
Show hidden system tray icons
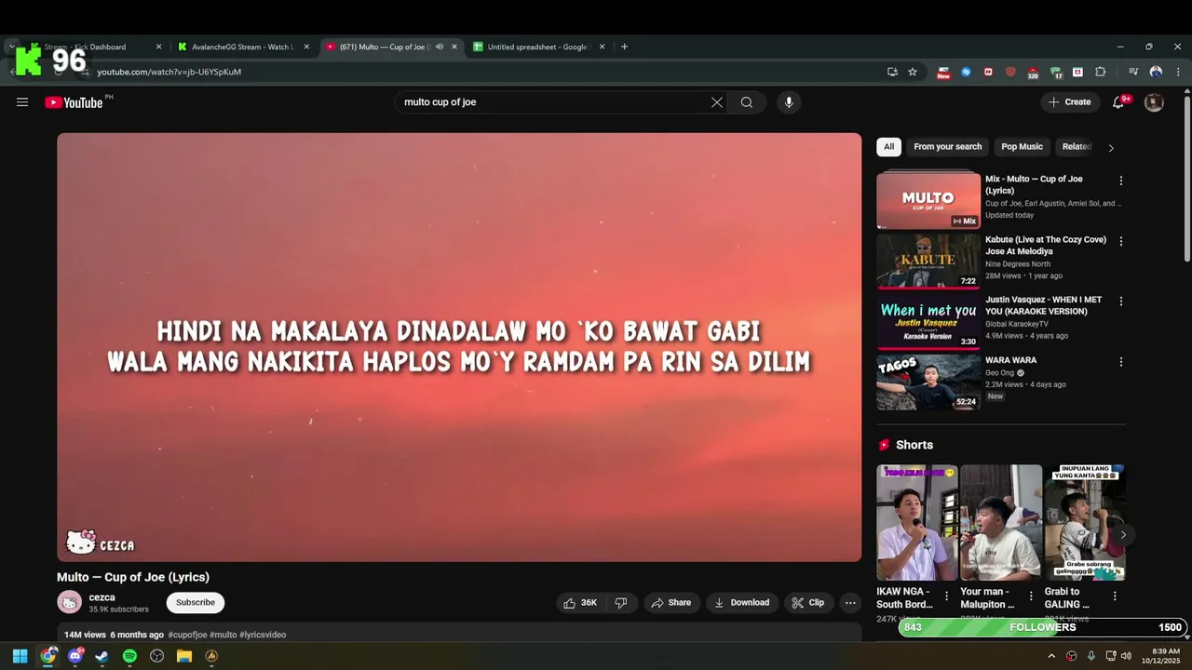[1051, 656]
